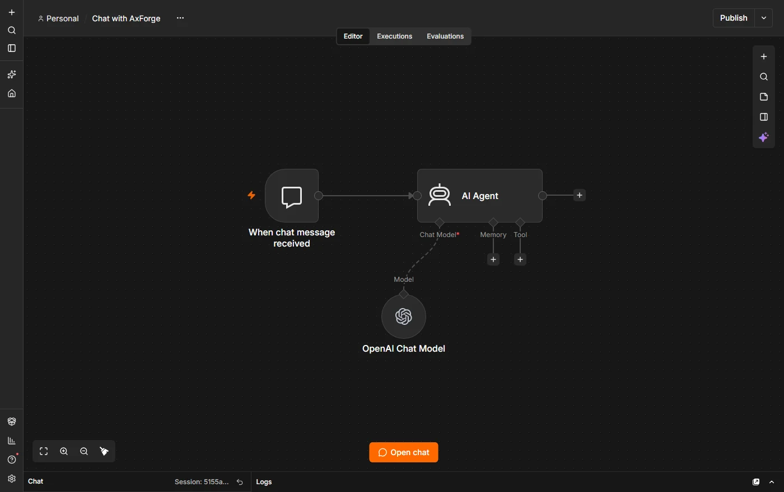
Task: Click the Session ID text
Action: 202,482
